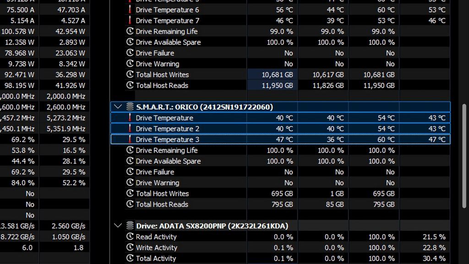Select the Drive Temperature 3 label
The width and height of the screenshot is (469, 264).
point(167,139)
